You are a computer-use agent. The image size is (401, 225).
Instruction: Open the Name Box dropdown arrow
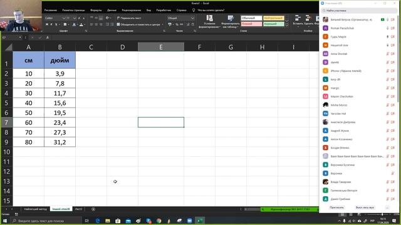tap(20, 37)
